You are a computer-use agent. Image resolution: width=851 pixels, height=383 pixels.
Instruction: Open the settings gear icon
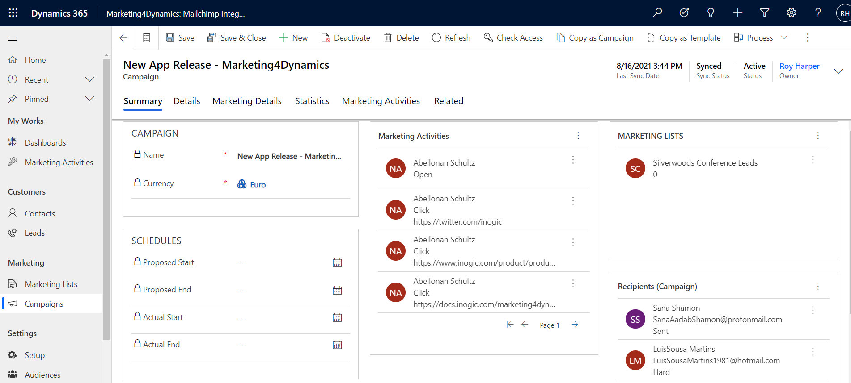(x=792, y=13)
